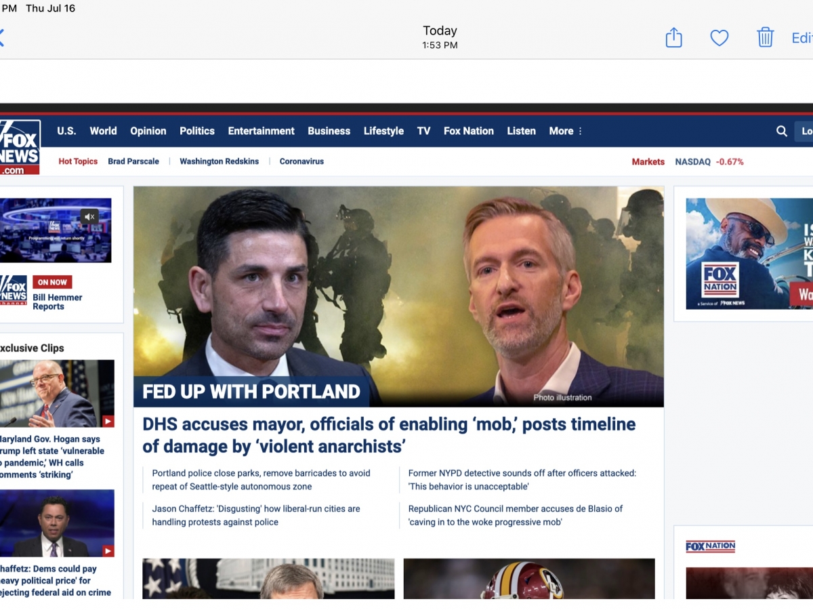Go to the Opinion section
The image size is (813, 610).
pyautogui.click(x=148, y=131)
